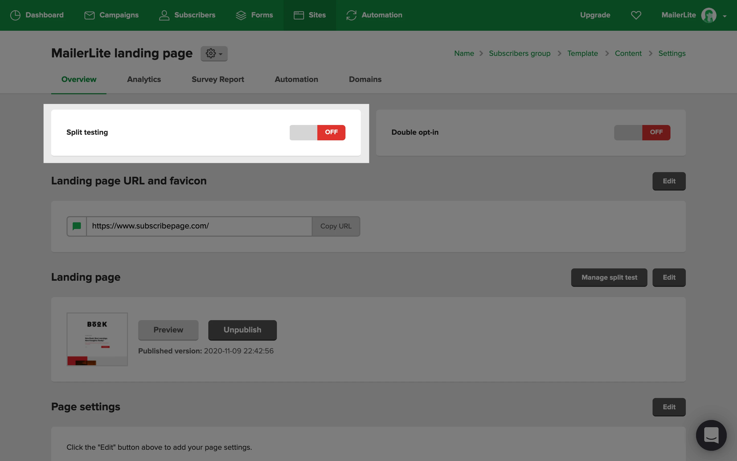Click the 'Landing page URL and favicon' heading
Image resolution: width=737 pixels, height=461 pixels.
pyautogui.click(x=129, y=181)
